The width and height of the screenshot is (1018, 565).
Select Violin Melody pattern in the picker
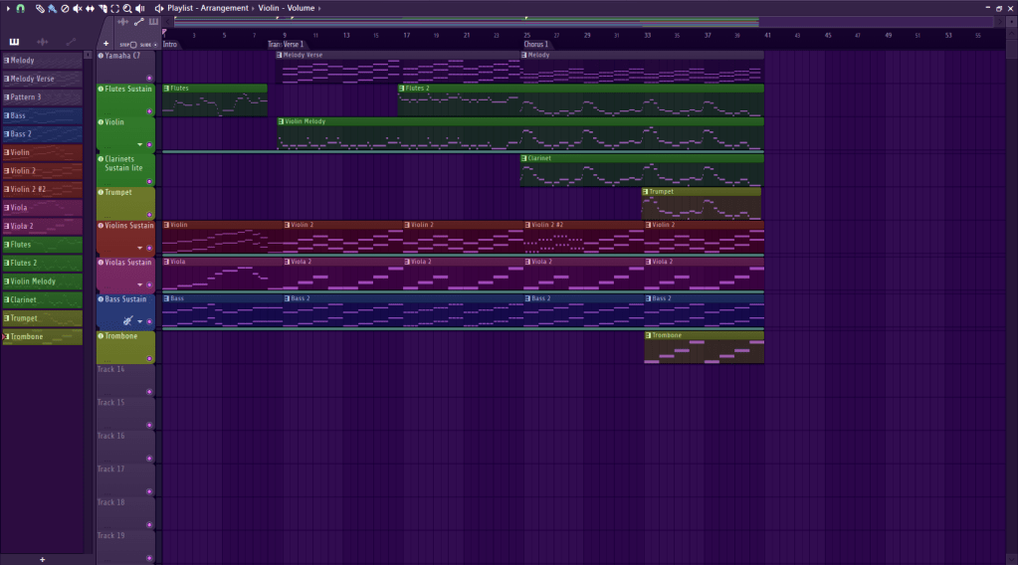(35, 282)
